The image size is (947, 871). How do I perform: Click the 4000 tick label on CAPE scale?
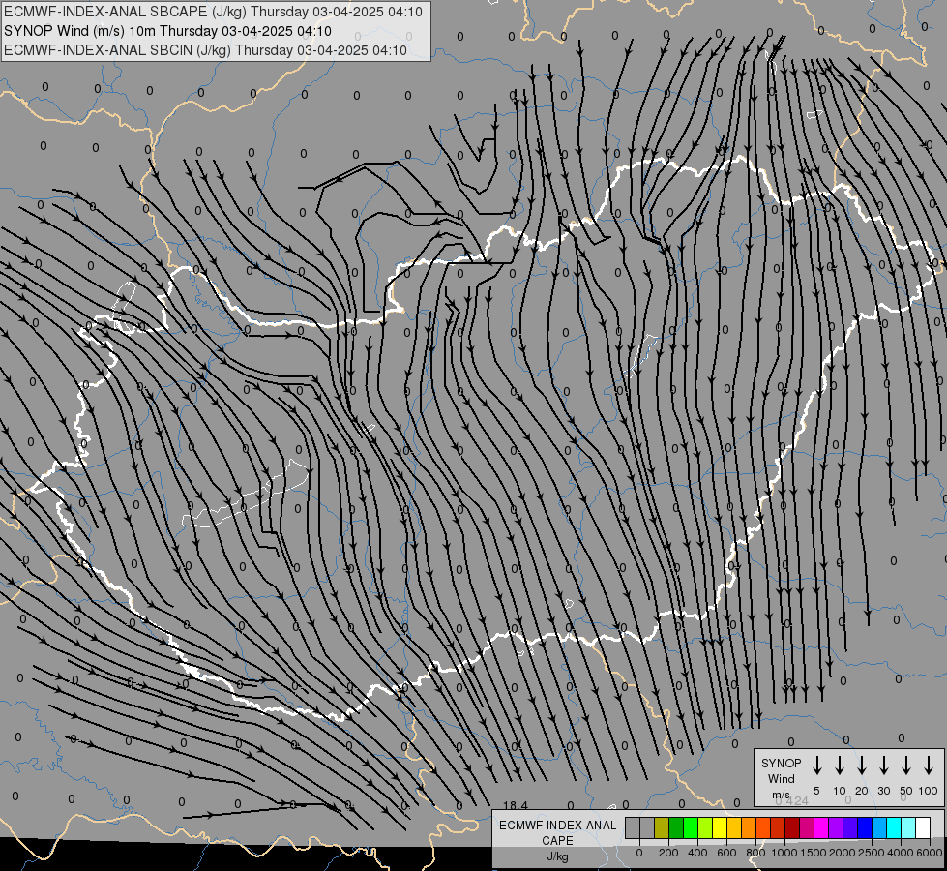pyautogui.click(x=900, y=853)
